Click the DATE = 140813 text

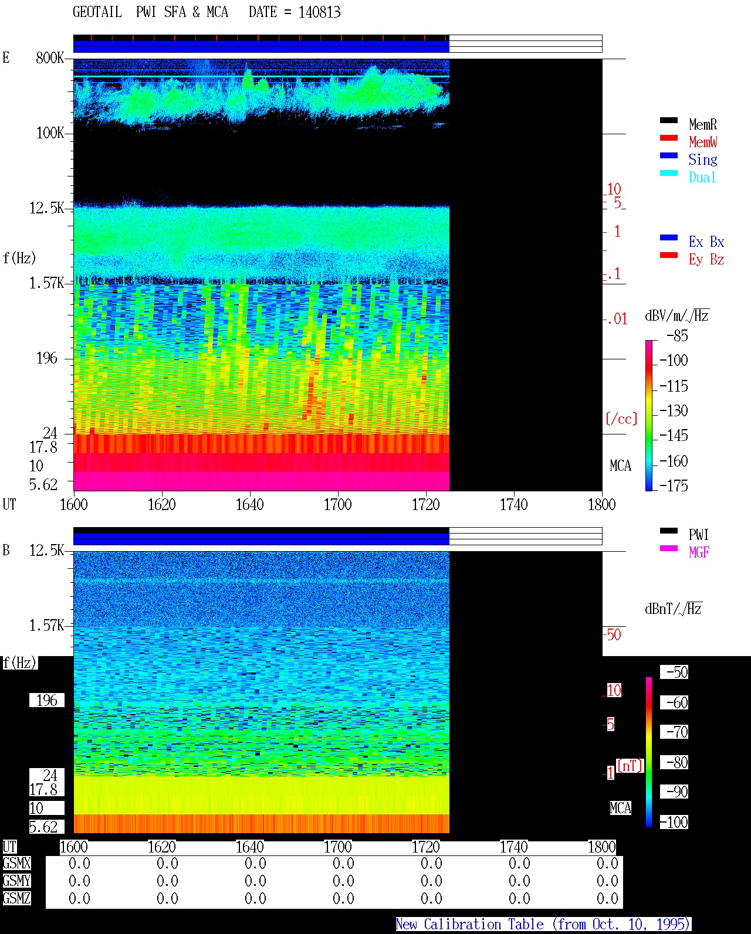coord(295,12)
